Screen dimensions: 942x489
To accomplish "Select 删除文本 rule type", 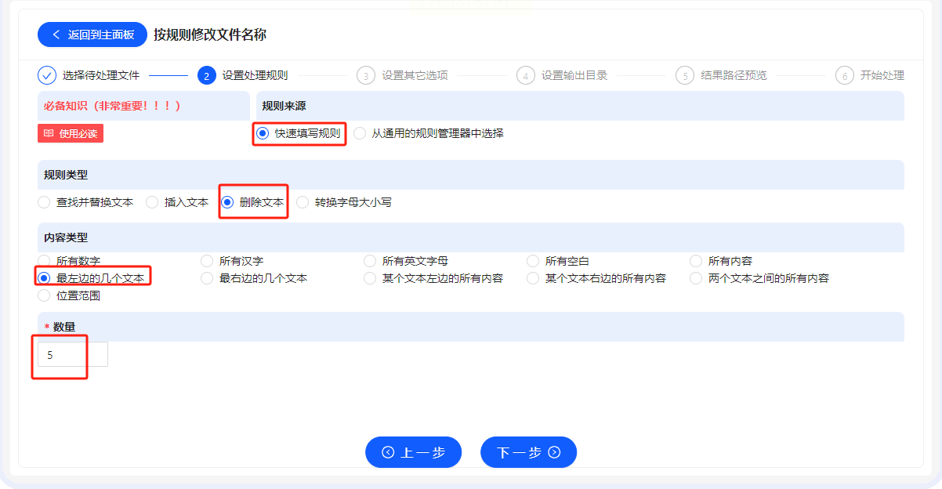I will point(252,202).
